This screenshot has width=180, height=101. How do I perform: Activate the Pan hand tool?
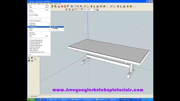[75, 6]
